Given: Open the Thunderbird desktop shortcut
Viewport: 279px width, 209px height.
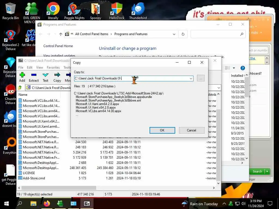Looking at the screenshot, I should (138, 11).
